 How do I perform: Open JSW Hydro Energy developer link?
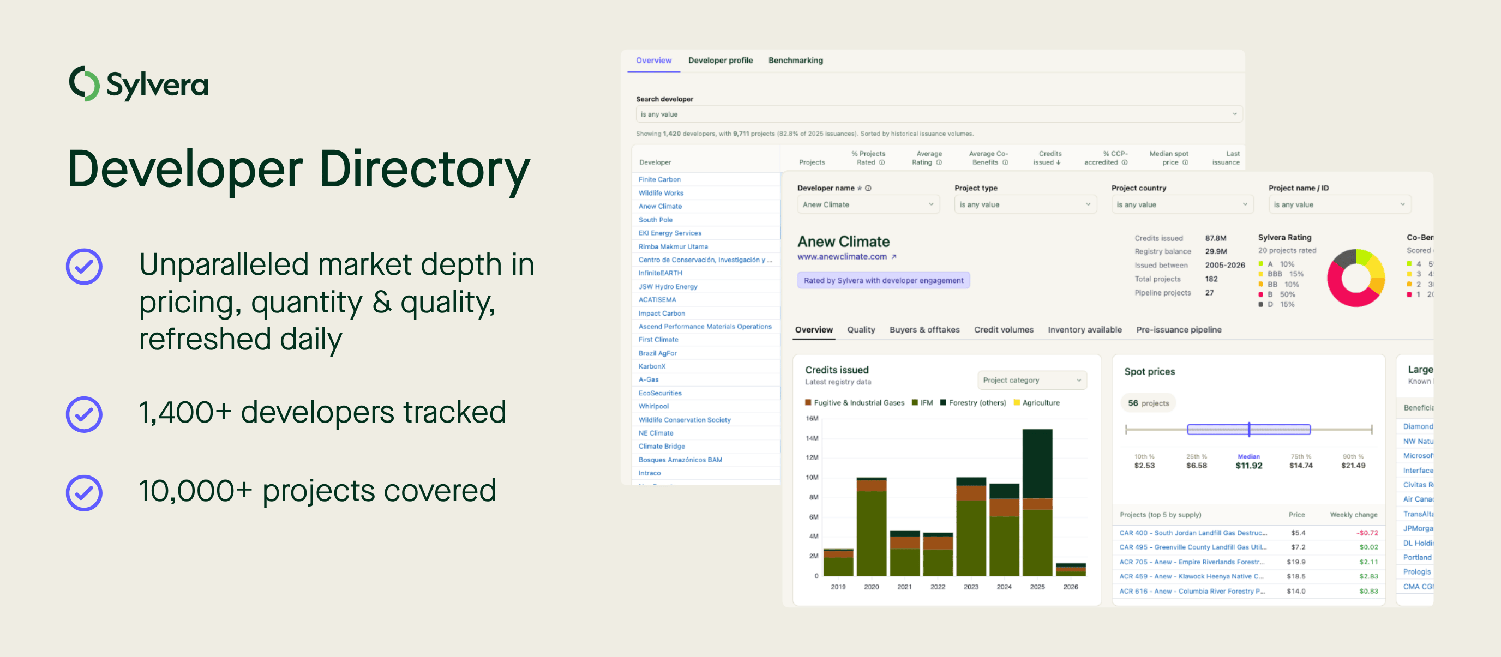[668, 287]
